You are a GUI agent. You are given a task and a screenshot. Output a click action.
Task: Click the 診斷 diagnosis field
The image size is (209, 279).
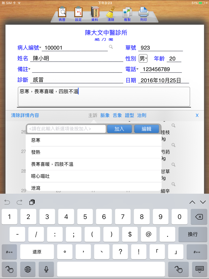click(x=76, y=80)
